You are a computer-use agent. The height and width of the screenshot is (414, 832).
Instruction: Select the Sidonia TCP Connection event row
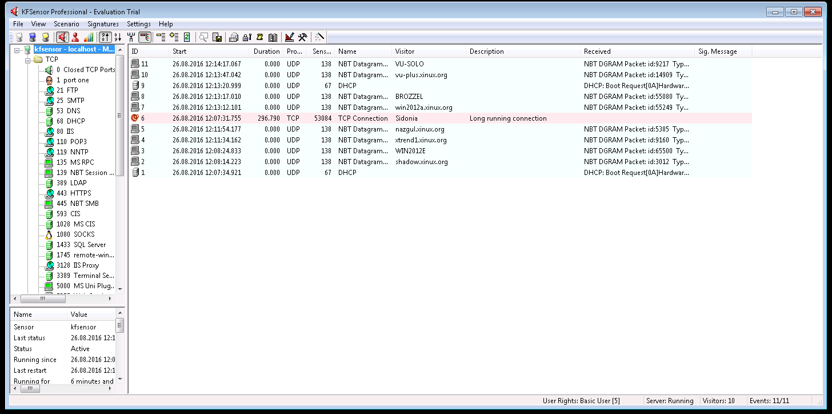[400, 118]
